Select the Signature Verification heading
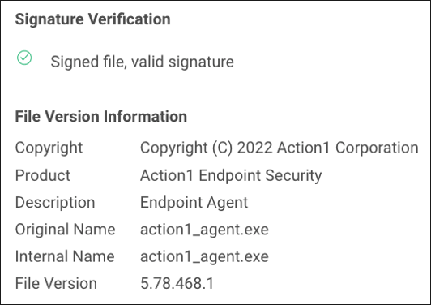This screenshot has width=431, height=305. [x=93, y=19]
